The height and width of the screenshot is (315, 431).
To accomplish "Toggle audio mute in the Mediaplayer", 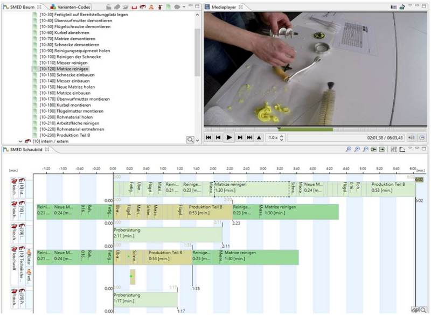I will coord(412,138).
